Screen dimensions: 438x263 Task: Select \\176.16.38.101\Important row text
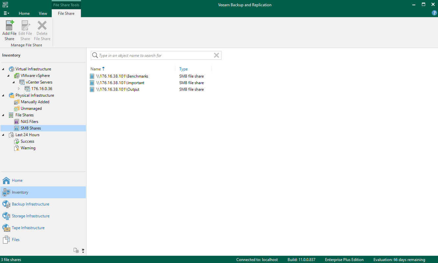(x=120, y=83)
